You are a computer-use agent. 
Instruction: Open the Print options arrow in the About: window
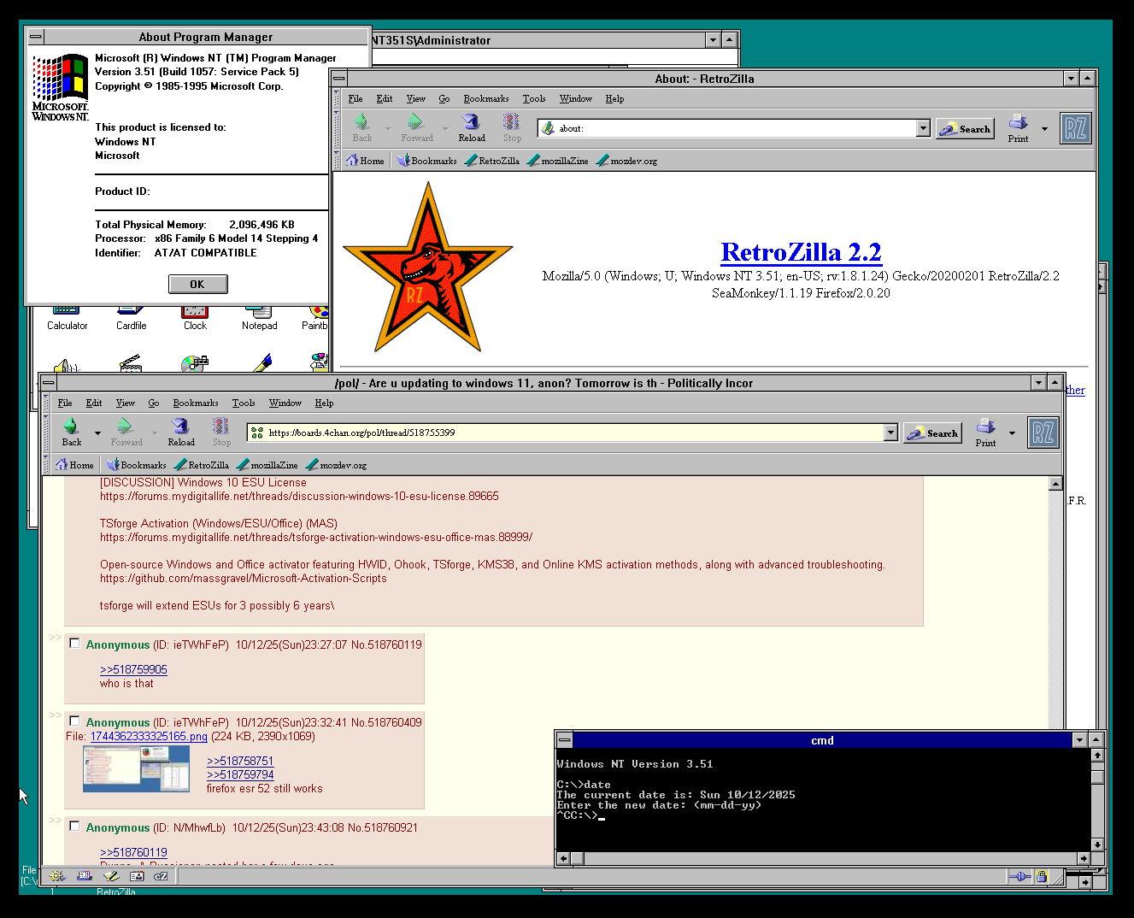(1044, 128)
